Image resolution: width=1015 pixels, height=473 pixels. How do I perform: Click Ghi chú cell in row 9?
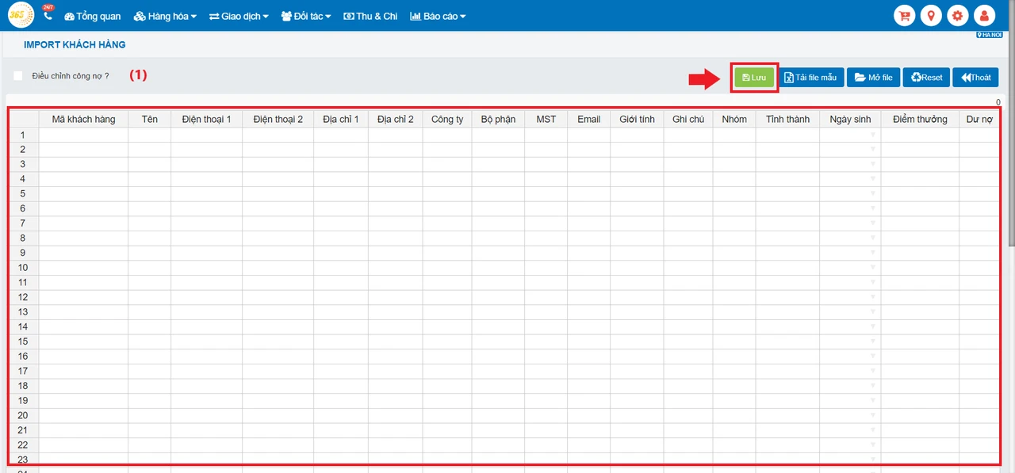688,254
